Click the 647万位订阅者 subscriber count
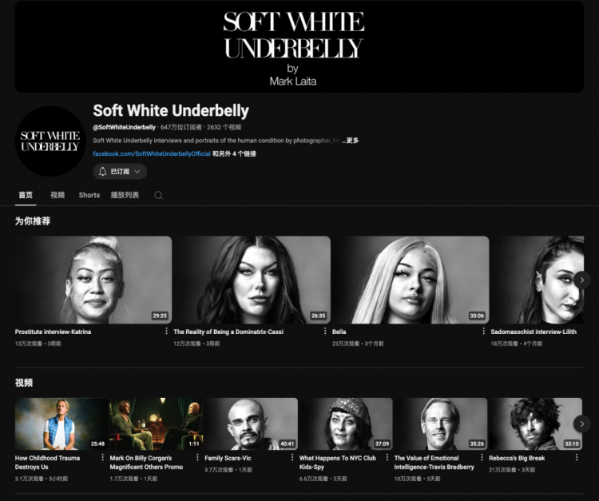Viewport: 599px width, 501px height. 180,127
